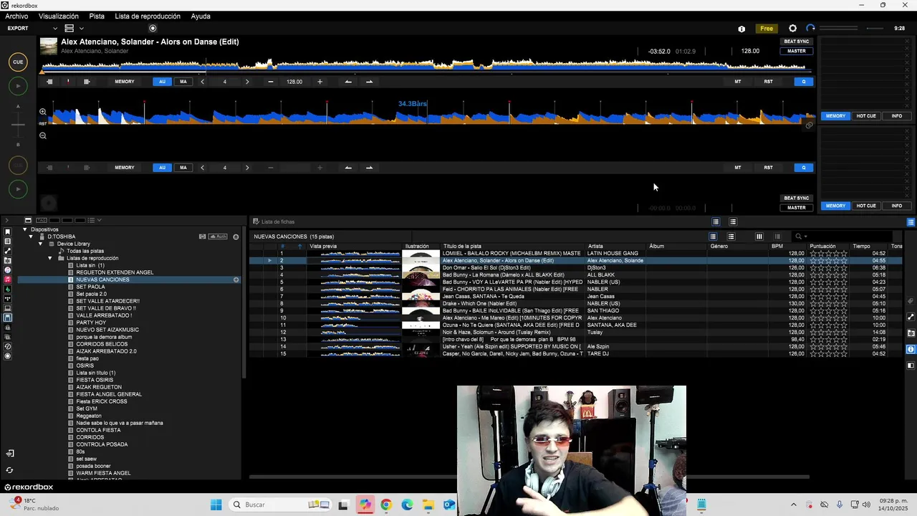917x516 pixels.
Task: Click deck 1 loop-out bars icon
Action: coord(87,82)
